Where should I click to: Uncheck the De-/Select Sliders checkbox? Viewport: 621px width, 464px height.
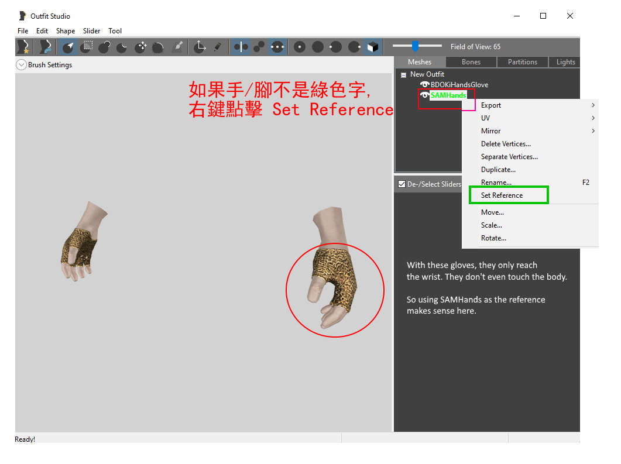(402, 184)
